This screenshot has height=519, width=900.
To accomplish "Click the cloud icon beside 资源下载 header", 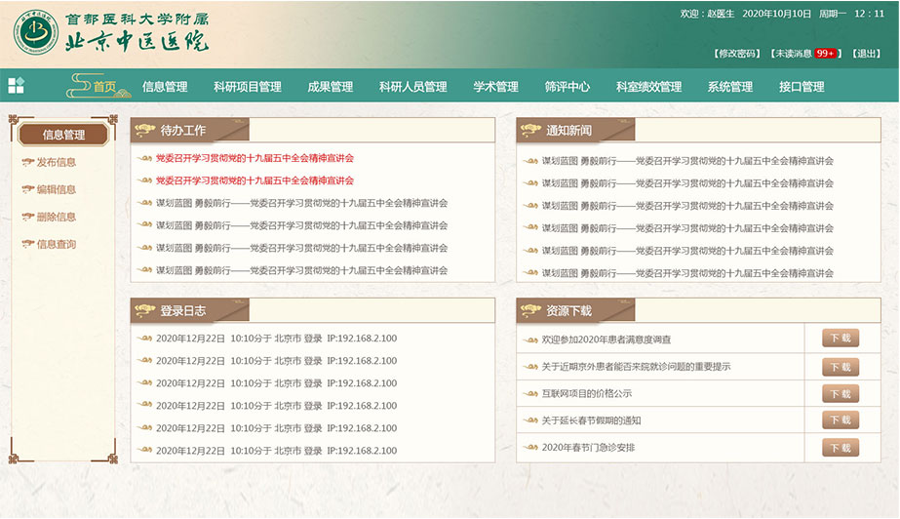I will tap(531, 311).
